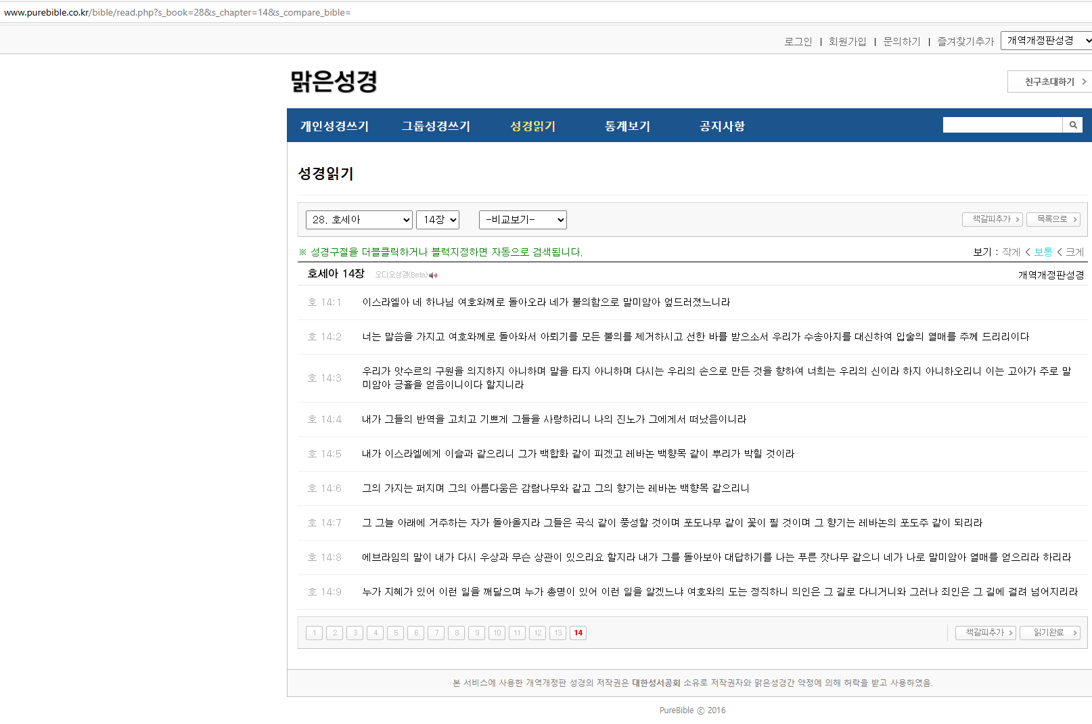Open the 그룹성경쓰기 menu
The height and width of the screenshot is (724, 1092).
coord(436,126)
